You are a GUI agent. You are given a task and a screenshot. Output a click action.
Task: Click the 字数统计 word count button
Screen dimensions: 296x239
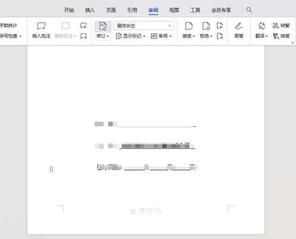tap(8, 25)
